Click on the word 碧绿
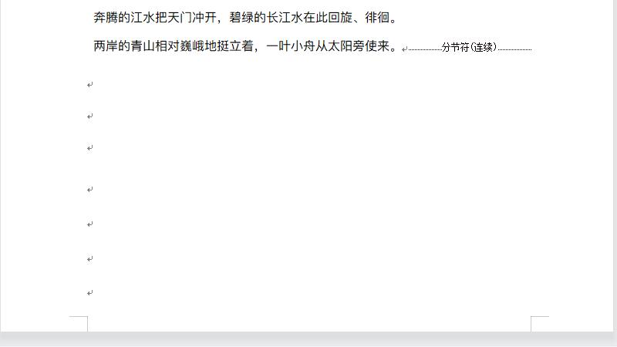Viewport: 617px width, 347px height. [x=241, y=18]
